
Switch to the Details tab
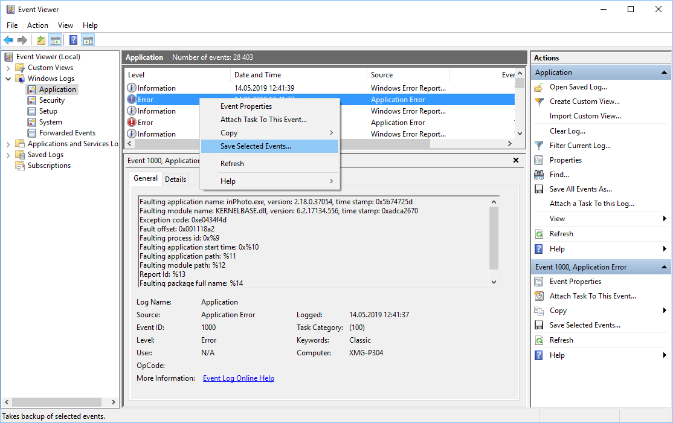(x=175, y=179)
